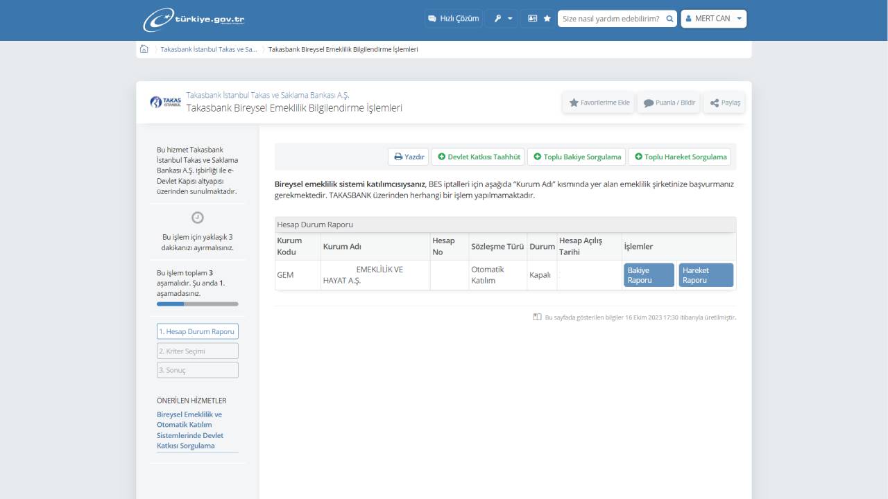The height and width of the screenshot is (499, 888).
Task: Open the türkiye.gov.tr home logo
Action: pyautogui.click(x=194, y=19)
